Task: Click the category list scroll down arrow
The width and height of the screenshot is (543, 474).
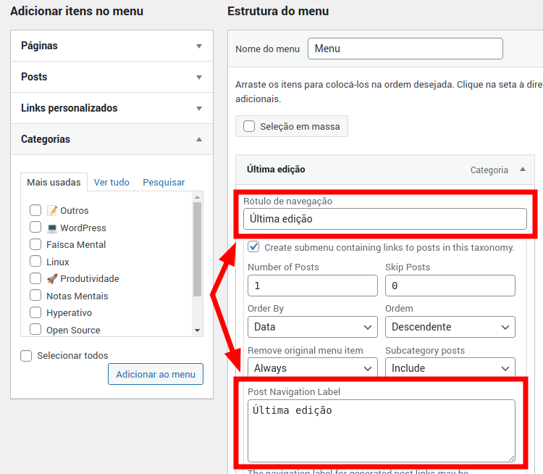Action: (x=197, y=330)
